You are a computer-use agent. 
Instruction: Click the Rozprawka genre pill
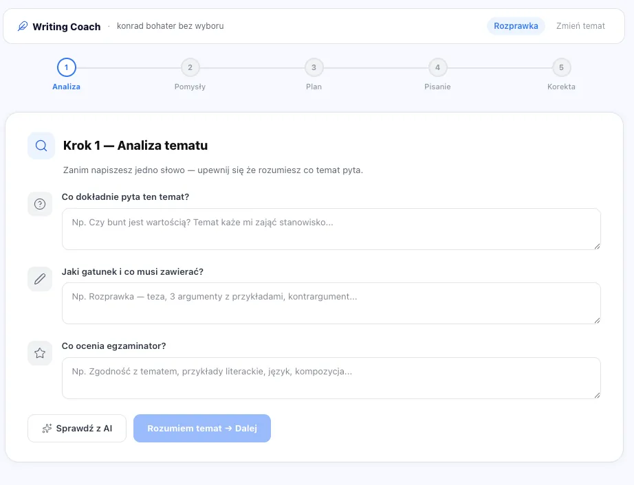point(516,26)
